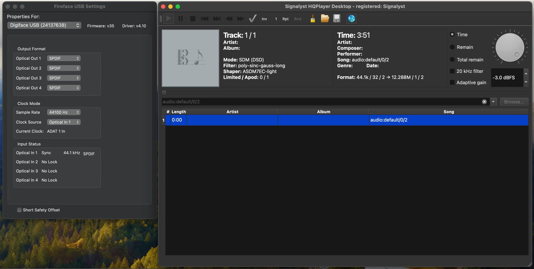
Task: Select the Total remain radio button
Action: click(452, 60)
